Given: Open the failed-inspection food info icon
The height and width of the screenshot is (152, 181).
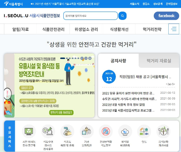Looking at the screenshot, I should pos(106,131).
